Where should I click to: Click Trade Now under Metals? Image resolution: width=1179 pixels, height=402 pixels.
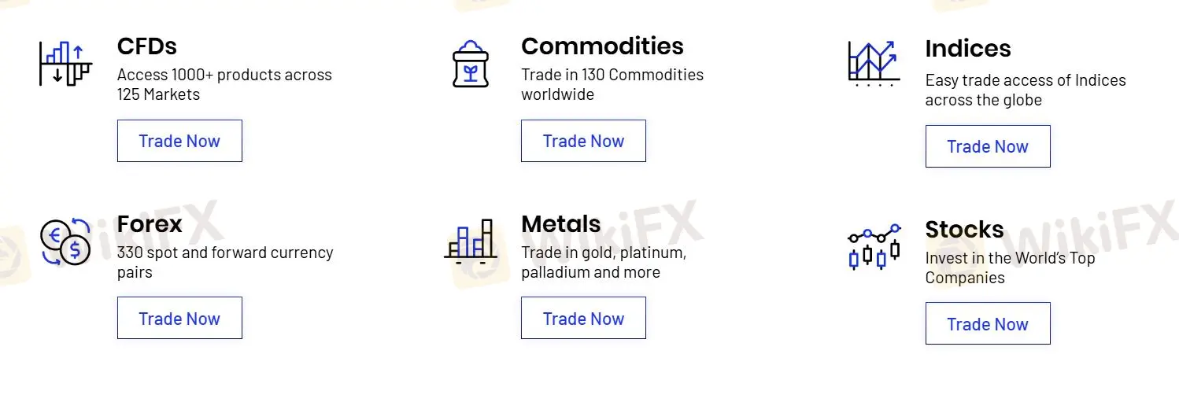pyautogui.click(x=583, y=318)
